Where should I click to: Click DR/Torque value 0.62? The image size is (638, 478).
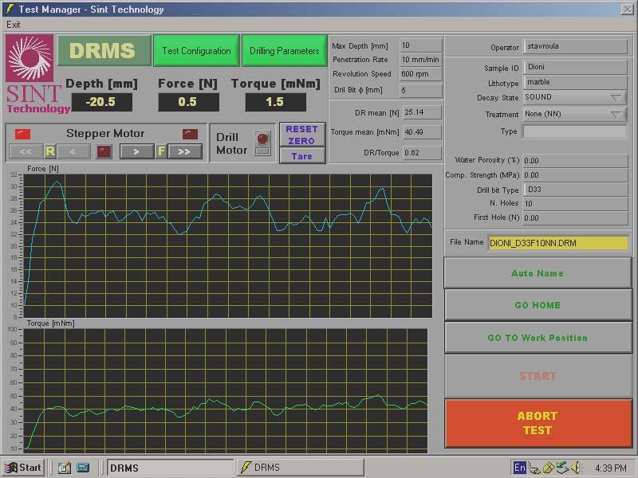click(423, 153)
